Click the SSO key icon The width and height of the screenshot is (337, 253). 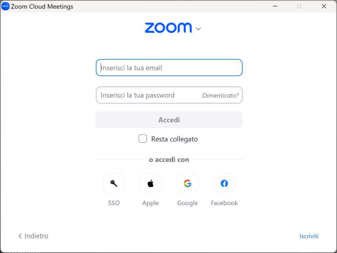coord(114,183)
